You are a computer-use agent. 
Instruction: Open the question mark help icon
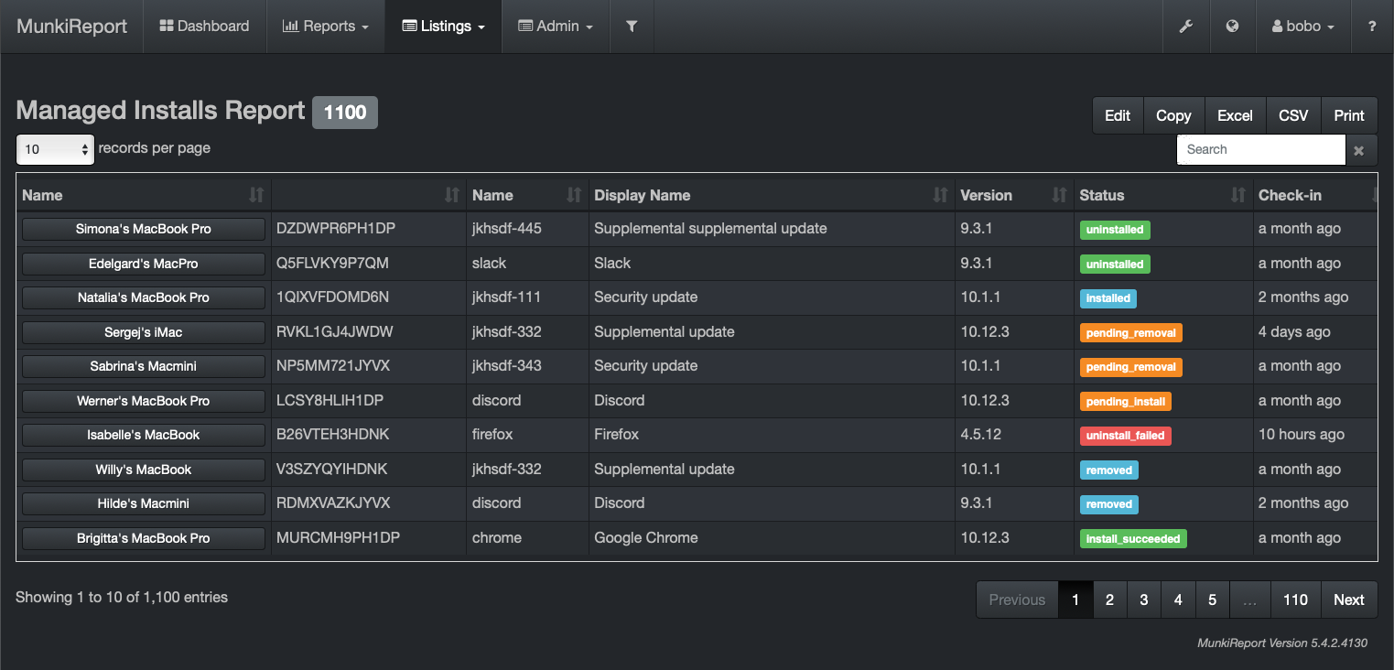click(x=1372, y=26)
